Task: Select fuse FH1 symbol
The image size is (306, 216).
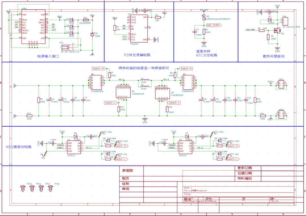Action: coord(86,20)
